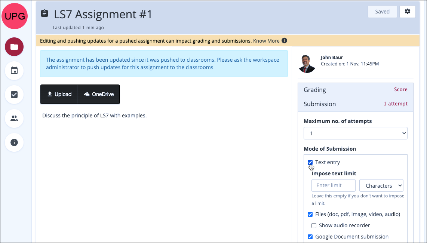Open the folder icon in the sidebar
427x243 pixels.
pos(14,47)
